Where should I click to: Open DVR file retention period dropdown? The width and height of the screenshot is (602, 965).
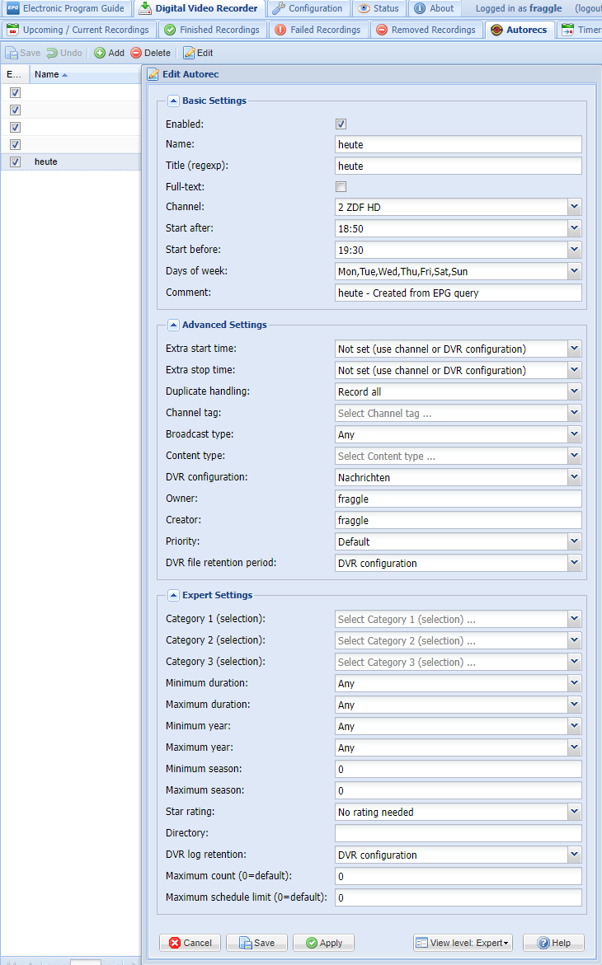click(574, 563)
